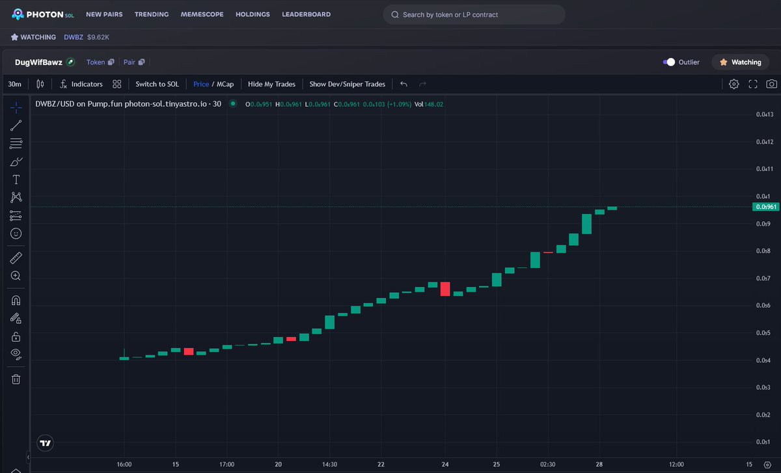
Task: Click the Pair link
Action: tap(130, 62)
